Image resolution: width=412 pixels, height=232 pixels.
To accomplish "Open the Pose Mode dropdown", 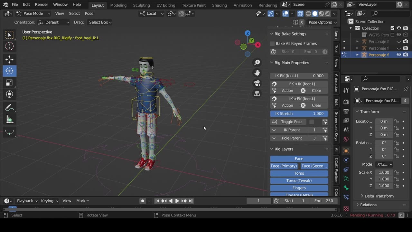I will (x=33, y=14).
